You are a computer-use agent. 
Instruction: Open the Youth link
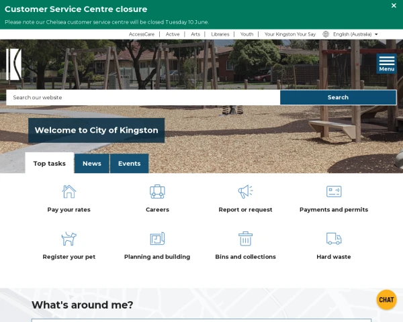pos(247,34)
